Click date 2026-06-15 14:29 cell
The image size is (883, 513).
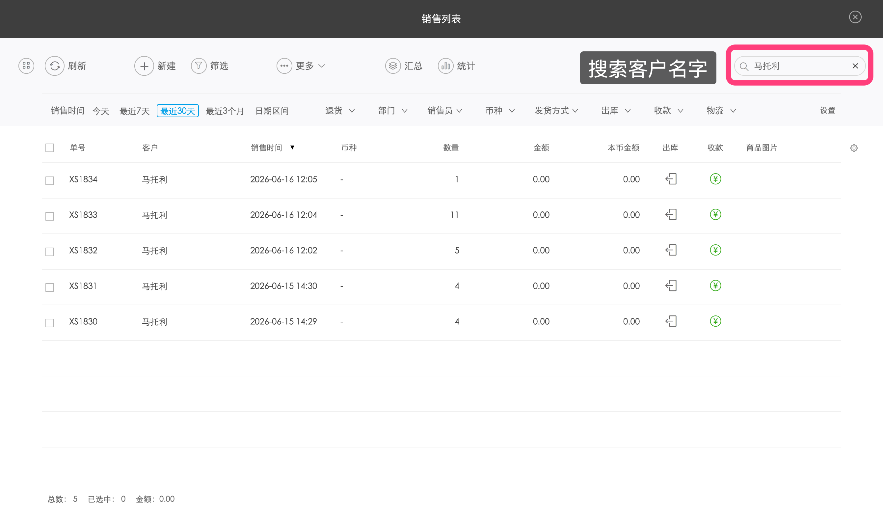click(283, 321)
